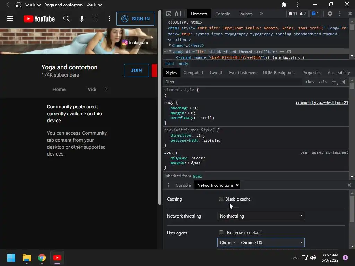This screenshot has width=355, height=266.
Task: Open the Layout pane tab
Action: pos(216,73)
